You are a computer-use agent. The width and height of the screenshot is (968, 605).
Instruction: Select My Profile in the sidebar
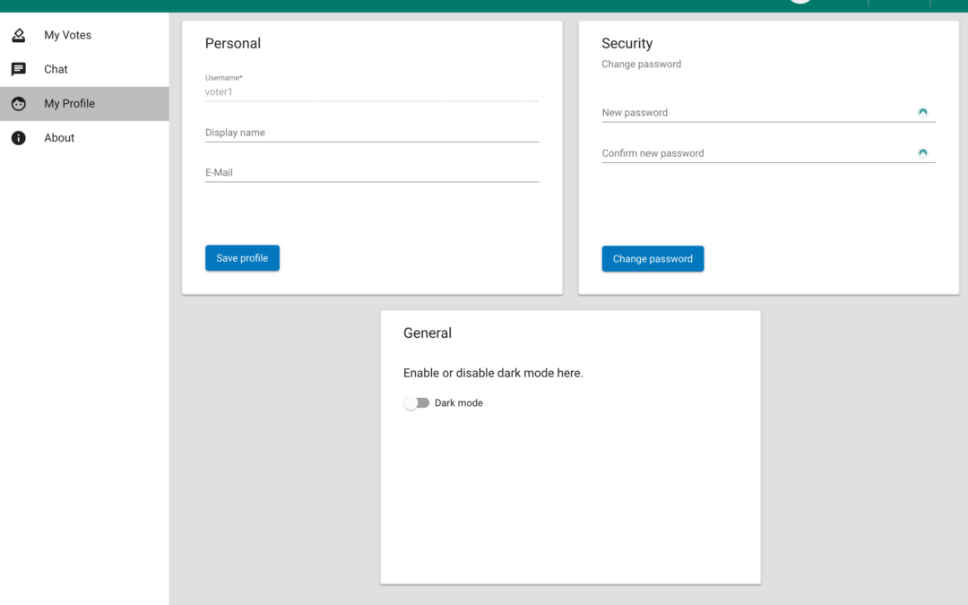point(70,104)
